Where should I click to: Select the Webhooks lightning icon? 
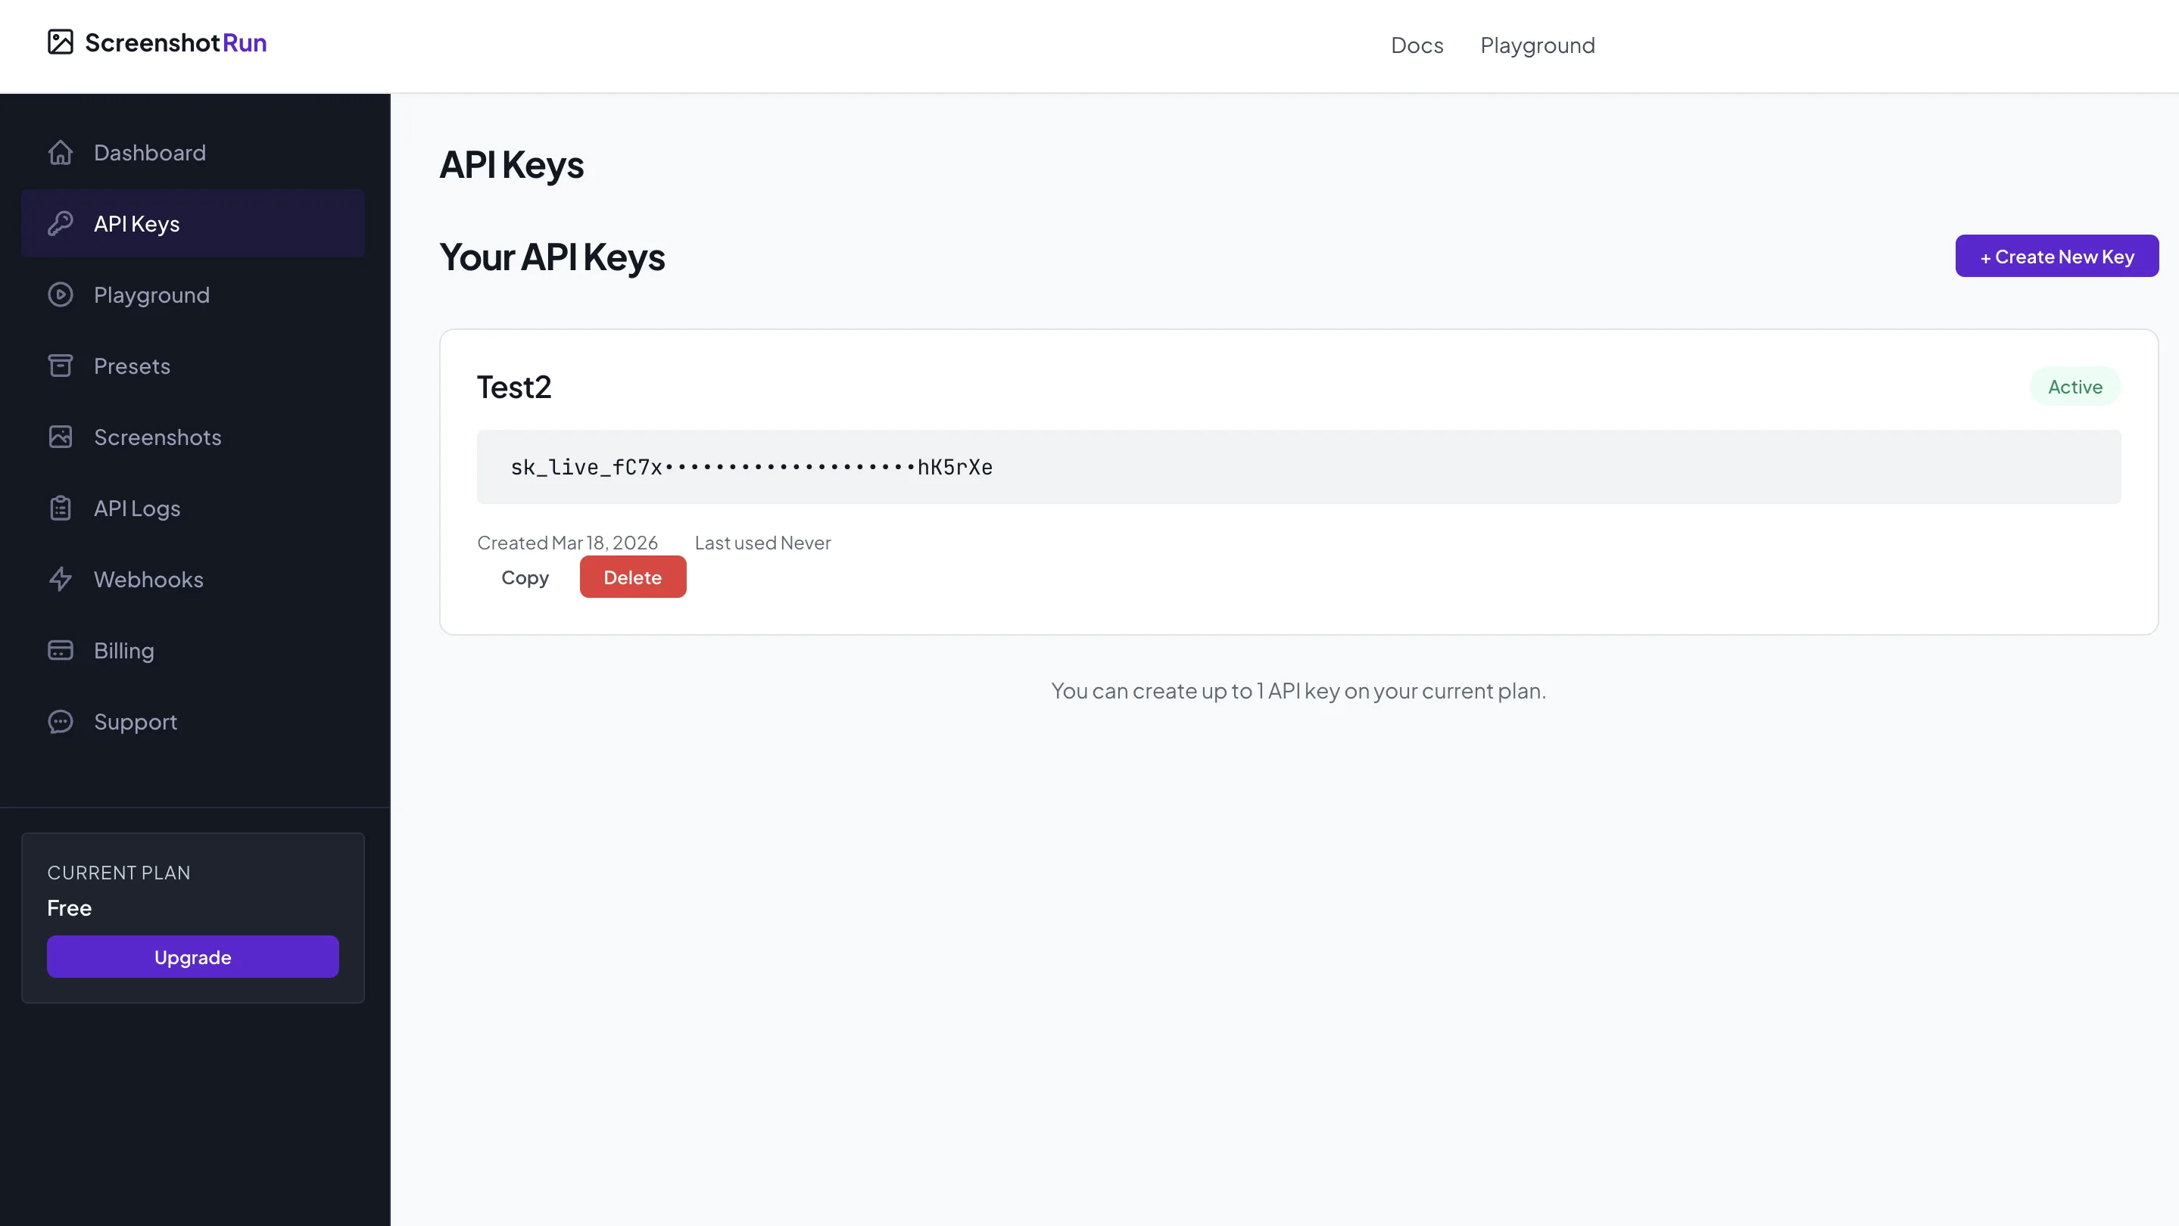pyautogui.click(x=60, y=579)
